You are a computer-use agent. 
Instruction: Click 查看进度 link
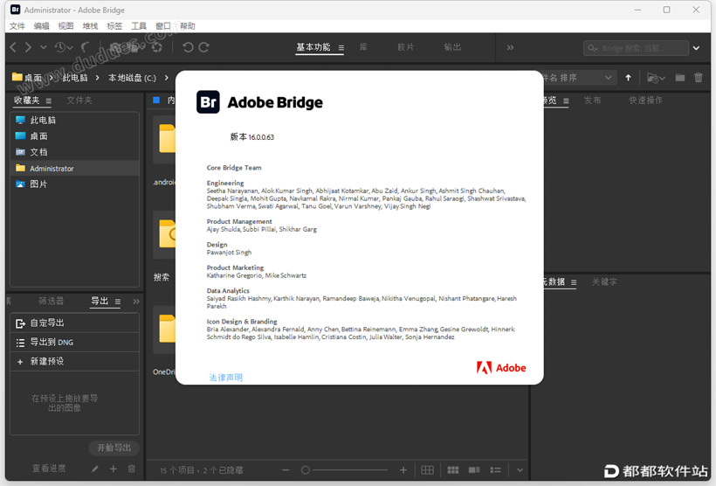[49, 469]
